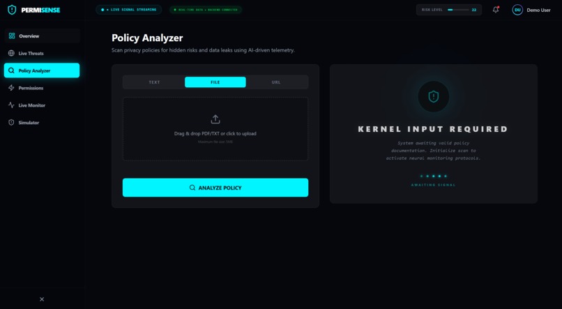Viewport: 562px width, 309px height.
Task: Click the scan privacy policies description text
Action: tap(203, 50)
